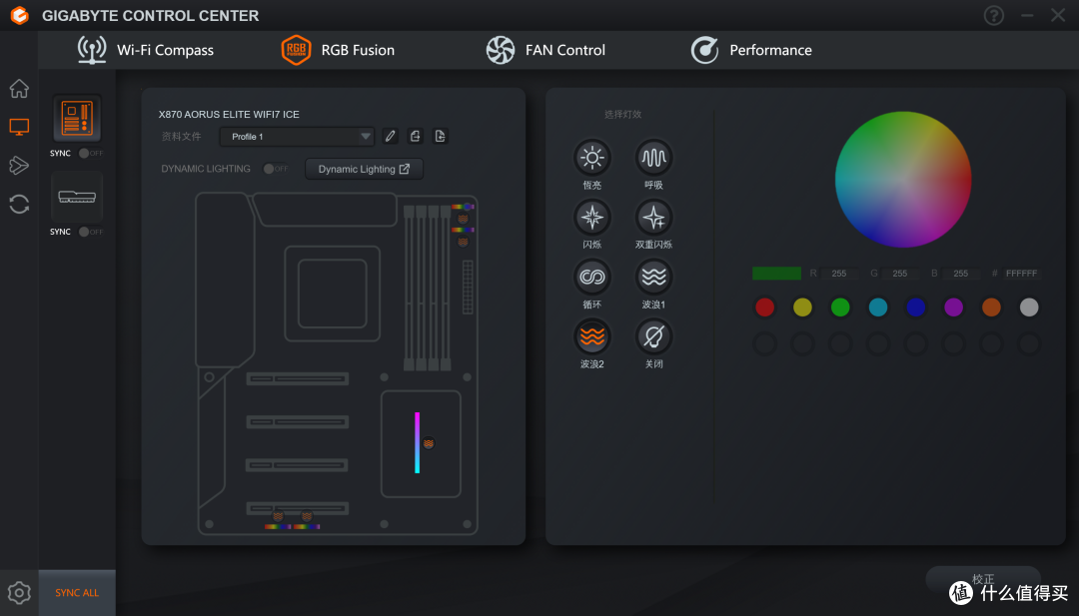This screenshot has width=1079, height=616.
Task: Open settings gear at bottom left
Action: 19,593
